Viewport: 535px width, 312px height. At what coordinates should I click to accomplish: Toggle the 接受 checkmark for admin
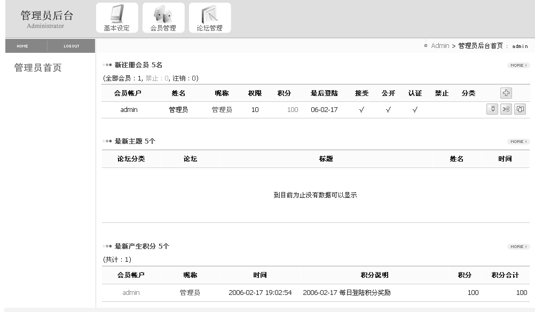(x=361, y=110)
